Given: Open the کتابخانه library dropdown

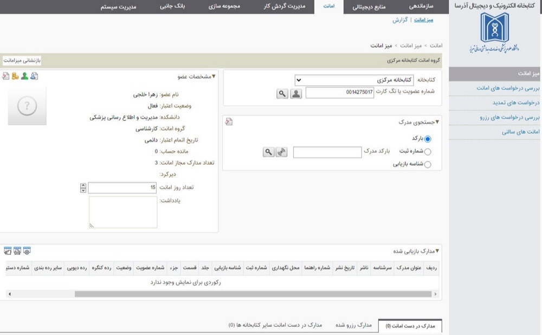Looking at the screenshot, I should coord(354,80).
